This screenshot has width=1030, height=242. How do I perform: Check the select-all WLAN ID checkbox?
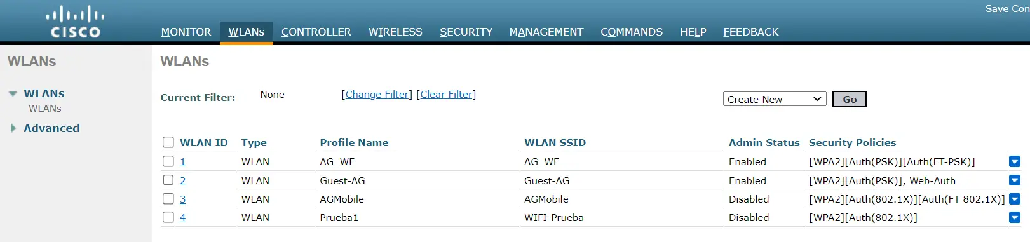pos(168,142)
